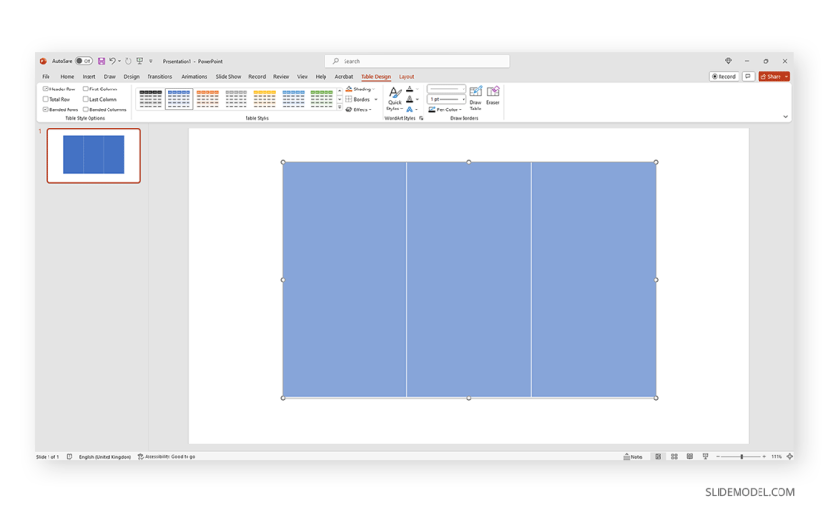Image resolution: width=828 pixels, height=513 pixels.
Task: Apply the green table style
Action: point(322,99)
